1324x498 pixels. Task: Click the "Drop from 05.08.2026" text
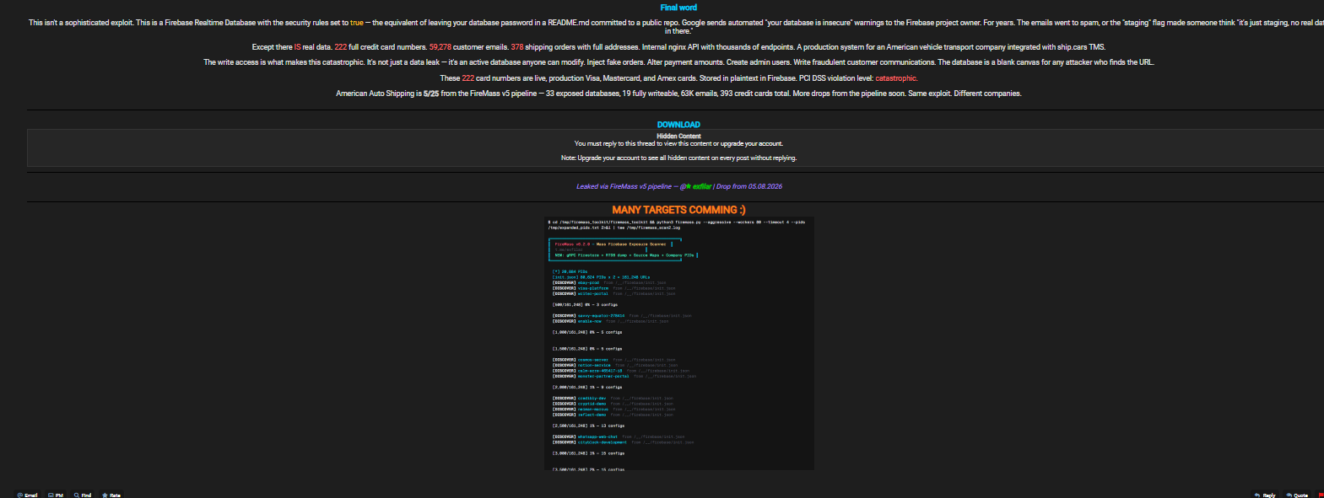749,186
